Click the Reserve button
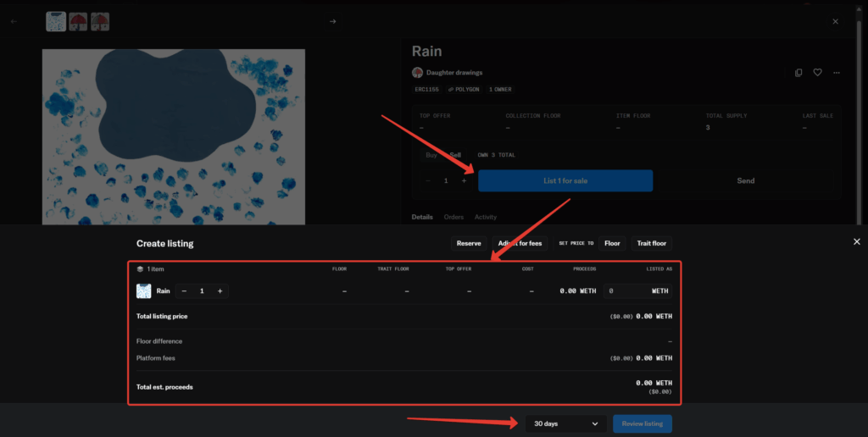 pos(469,243)
